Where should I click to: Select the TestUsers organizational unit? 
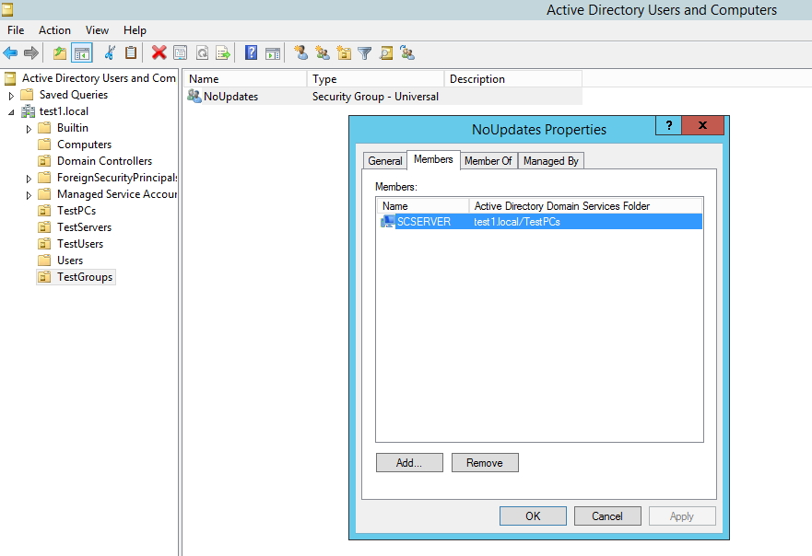click(x=80, y=244)
